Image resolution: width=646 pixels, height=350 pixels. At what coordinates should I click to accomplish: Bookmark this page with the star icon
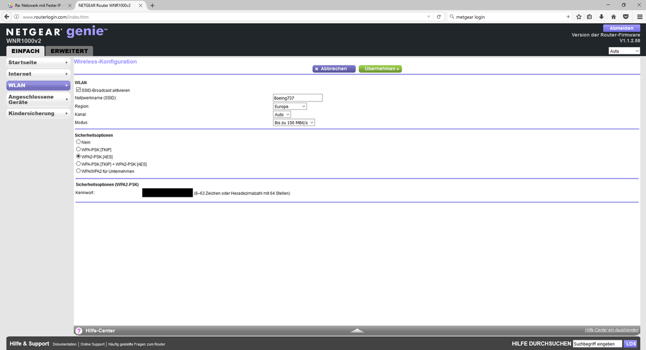(579, 17)
